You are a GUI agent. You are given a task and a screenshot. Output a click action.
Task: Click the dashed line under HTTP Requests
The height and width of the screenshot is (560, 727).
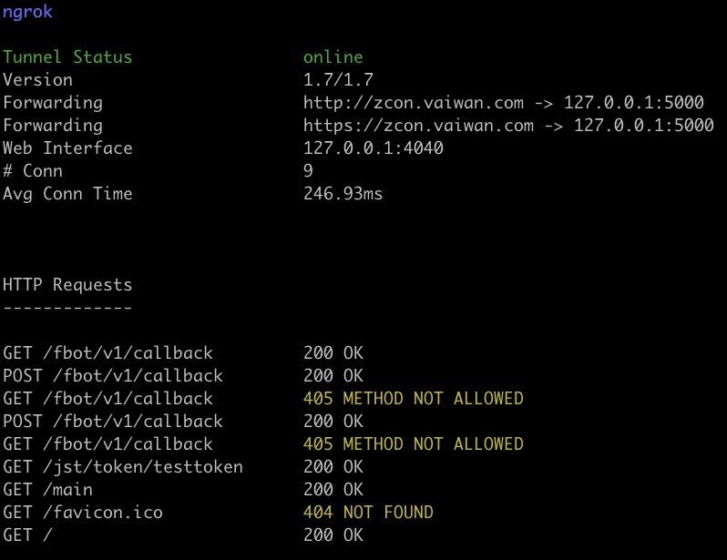(67, 308)
